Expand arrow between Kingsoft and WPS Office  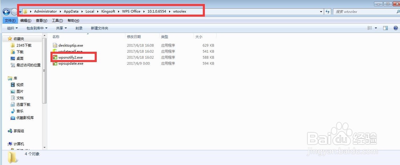pyautogui.click(x=119, y=12)
